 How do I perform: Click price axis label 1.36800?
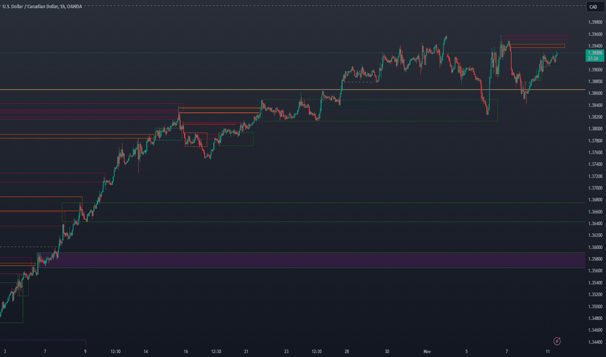coord(595,200)
